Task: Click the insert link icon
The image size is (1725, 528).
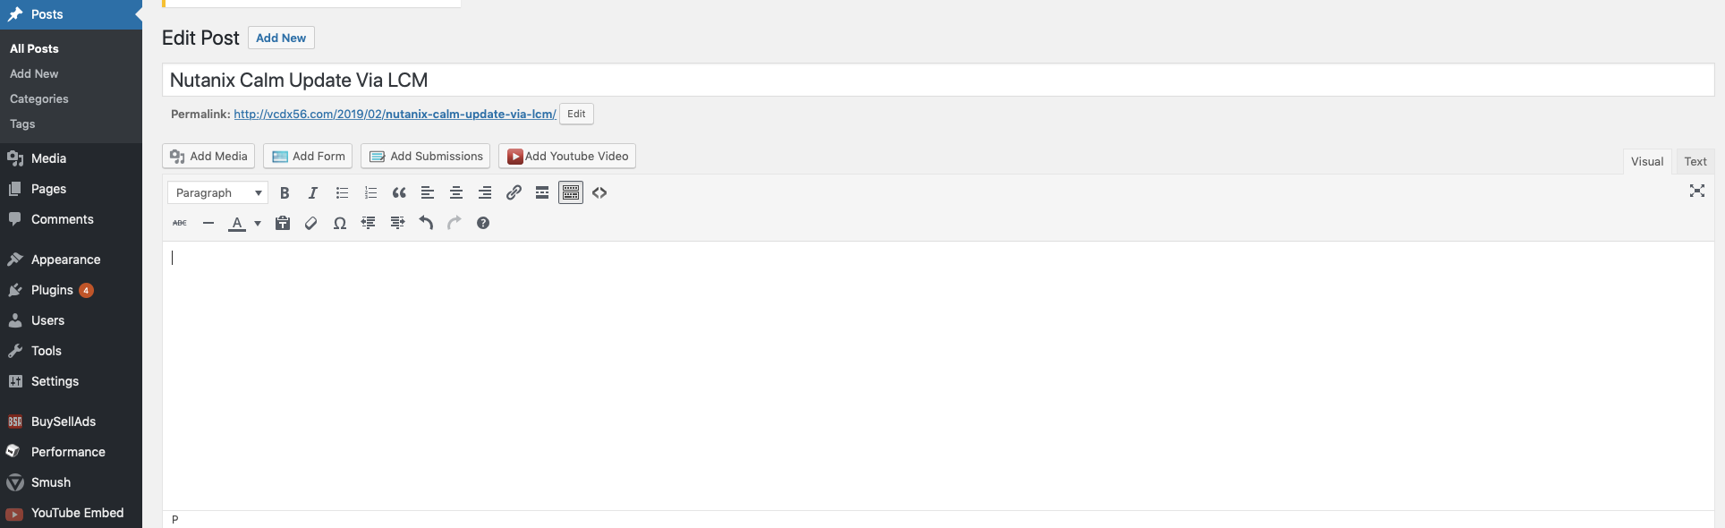Action: (x=514, y=192)
